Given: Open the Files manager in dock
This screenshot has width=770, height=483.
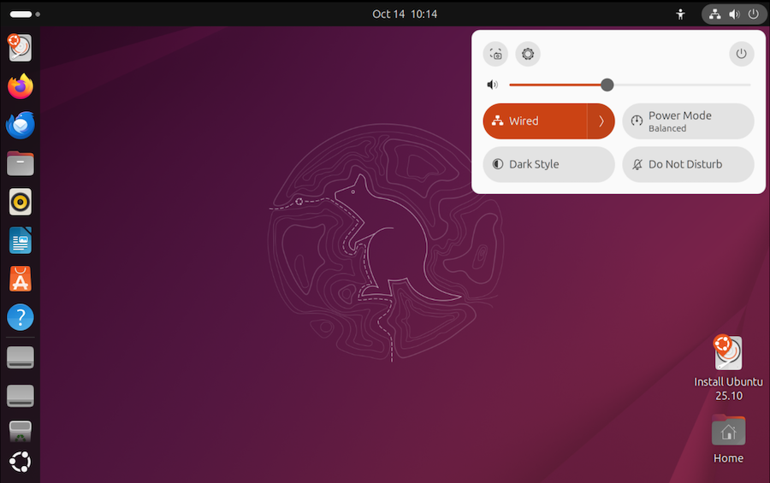Looking at the screenshot, I should [21, 163].
